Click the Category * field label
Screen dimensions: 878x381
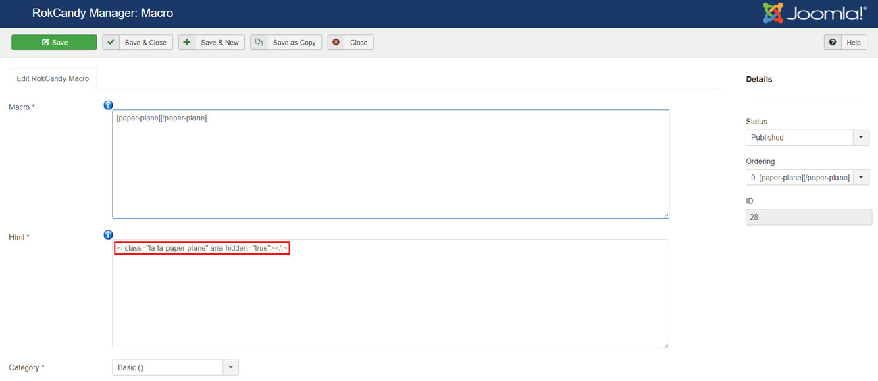point(26,367)
